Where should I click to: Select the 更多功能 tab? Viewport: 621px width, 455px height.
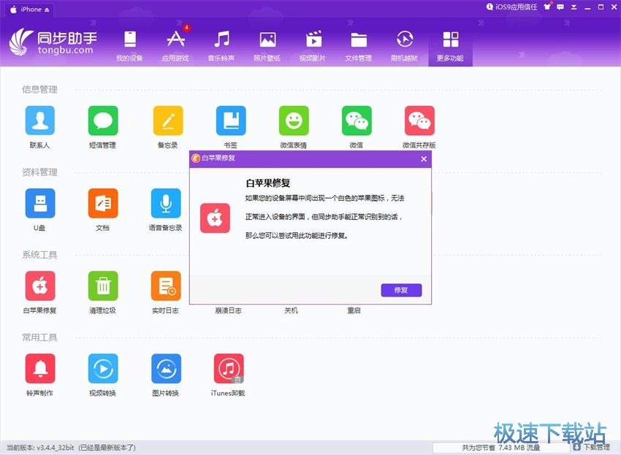click(x=450, y=46)
